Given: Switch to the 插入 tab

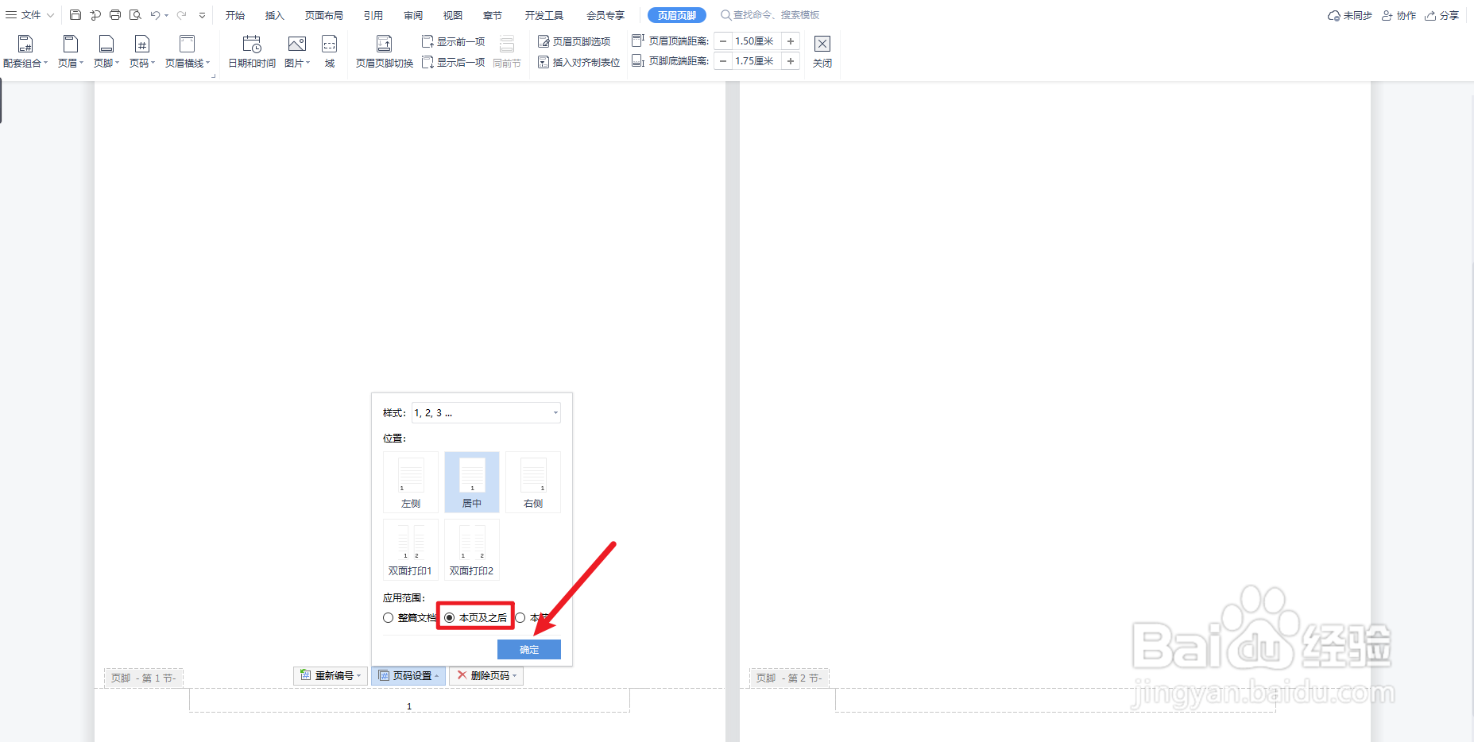Looking at the screenshot, I should coord(275,15).
